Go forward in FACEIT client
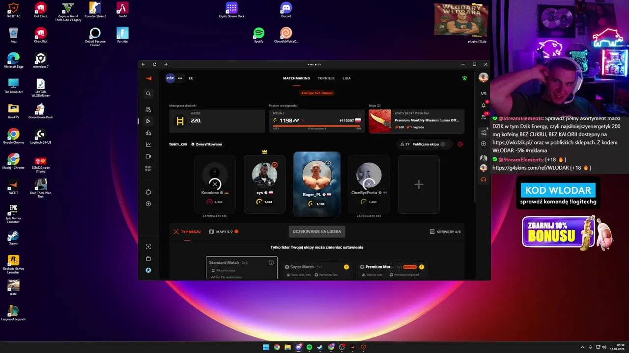Image resolution: width=629 pixels, height=353 pixels. pos(166,64)
